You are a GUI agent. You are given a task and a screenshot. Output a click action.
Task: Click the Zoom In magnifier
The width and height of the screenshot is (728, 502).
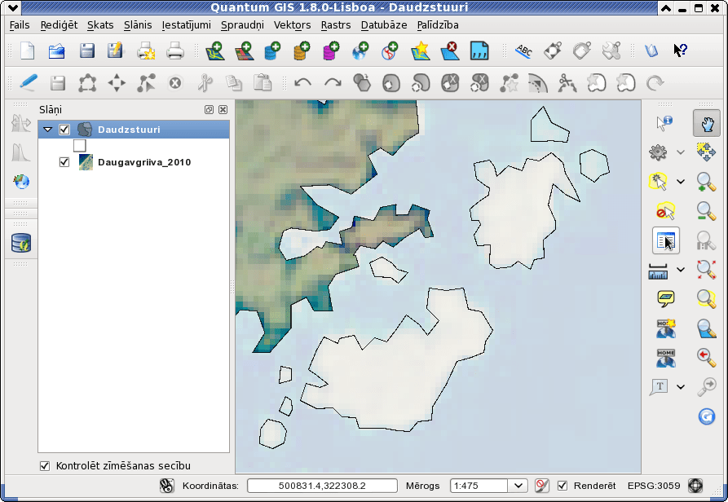[x=706, y=182]
